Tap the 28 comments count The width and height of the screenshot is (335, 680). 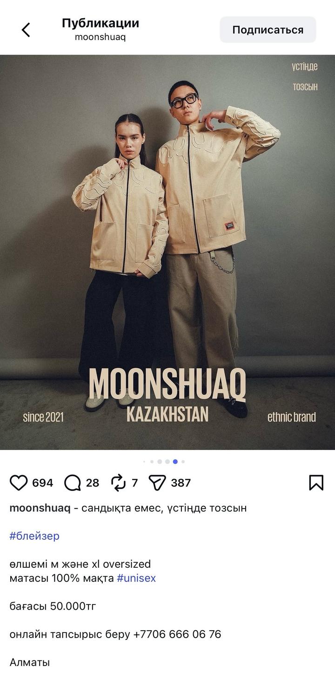[93, 483]
